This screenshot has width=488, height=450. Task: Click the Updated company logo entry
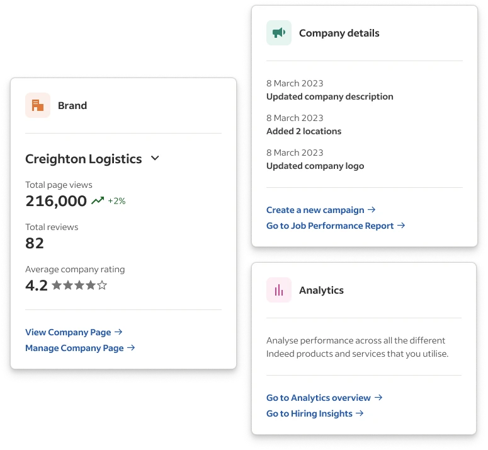click(315, 166)
